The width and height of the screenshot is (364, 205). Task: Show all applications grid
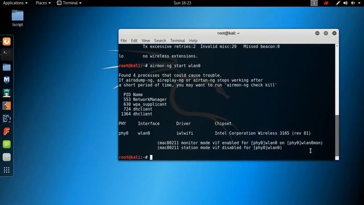coord(6,170)
